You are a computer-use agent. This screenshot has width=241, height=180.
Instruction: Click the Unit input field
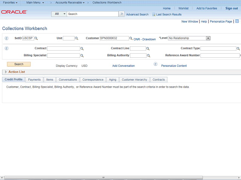(x=69, y=38)
